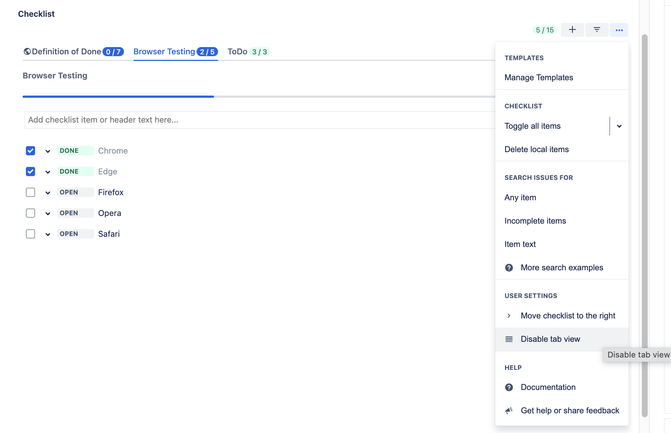Click the three-dots more options button
Screen dimensions: 671x433
(619, 30)
